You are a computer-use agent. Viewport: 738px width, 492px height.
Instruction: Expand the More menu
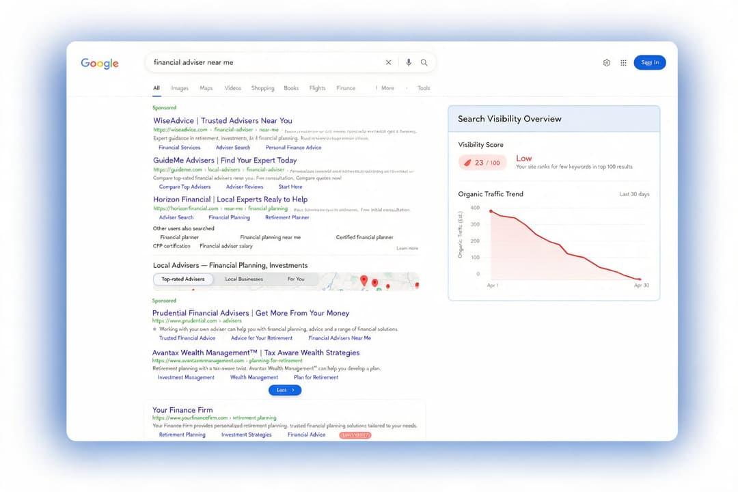(x=387, y=88)
